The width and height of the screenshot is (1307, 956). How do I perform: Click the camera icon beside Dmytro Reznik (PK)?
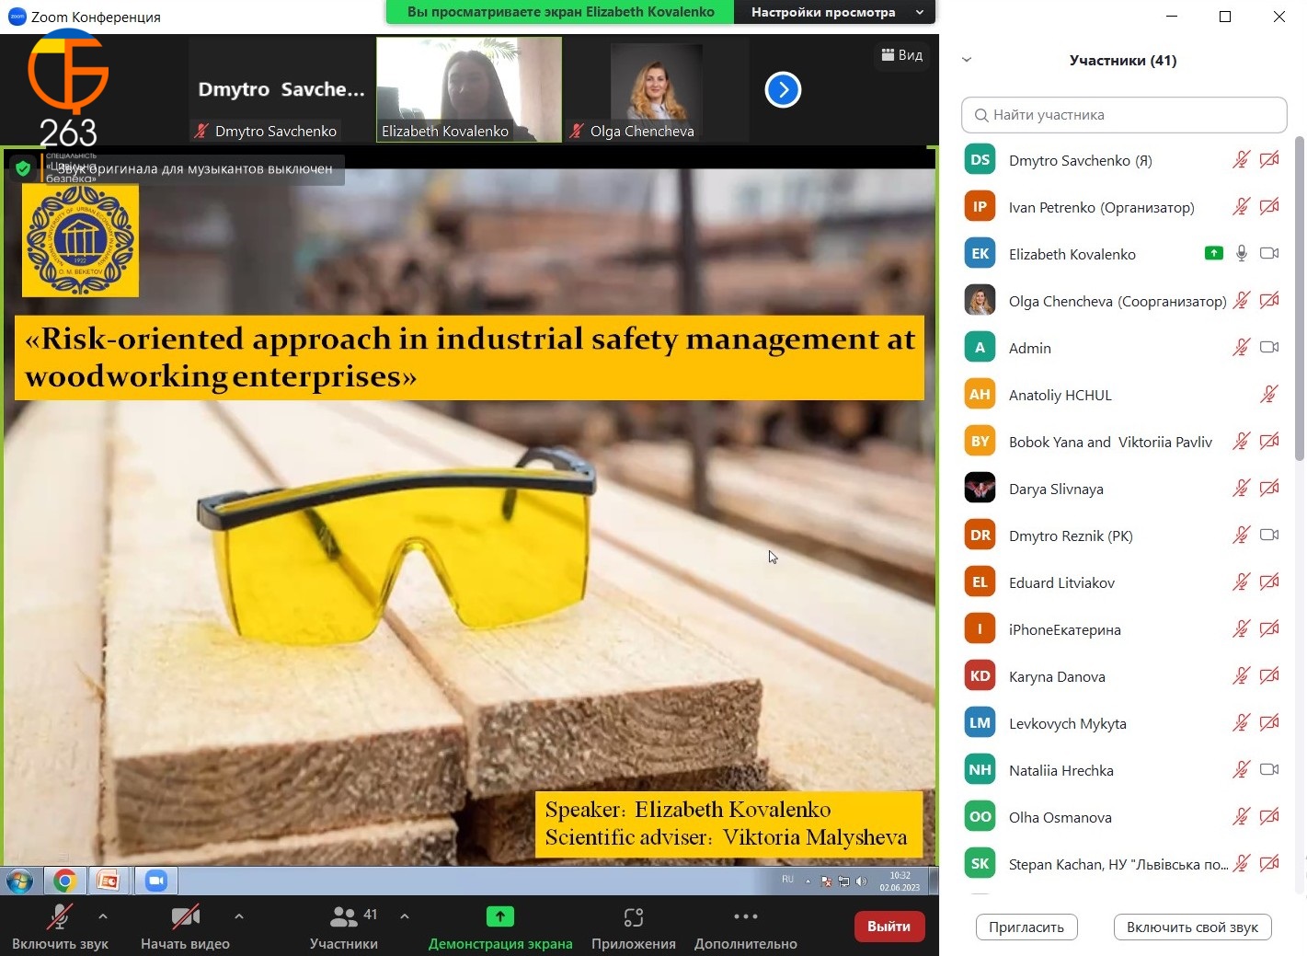[x=1269, y=535]
